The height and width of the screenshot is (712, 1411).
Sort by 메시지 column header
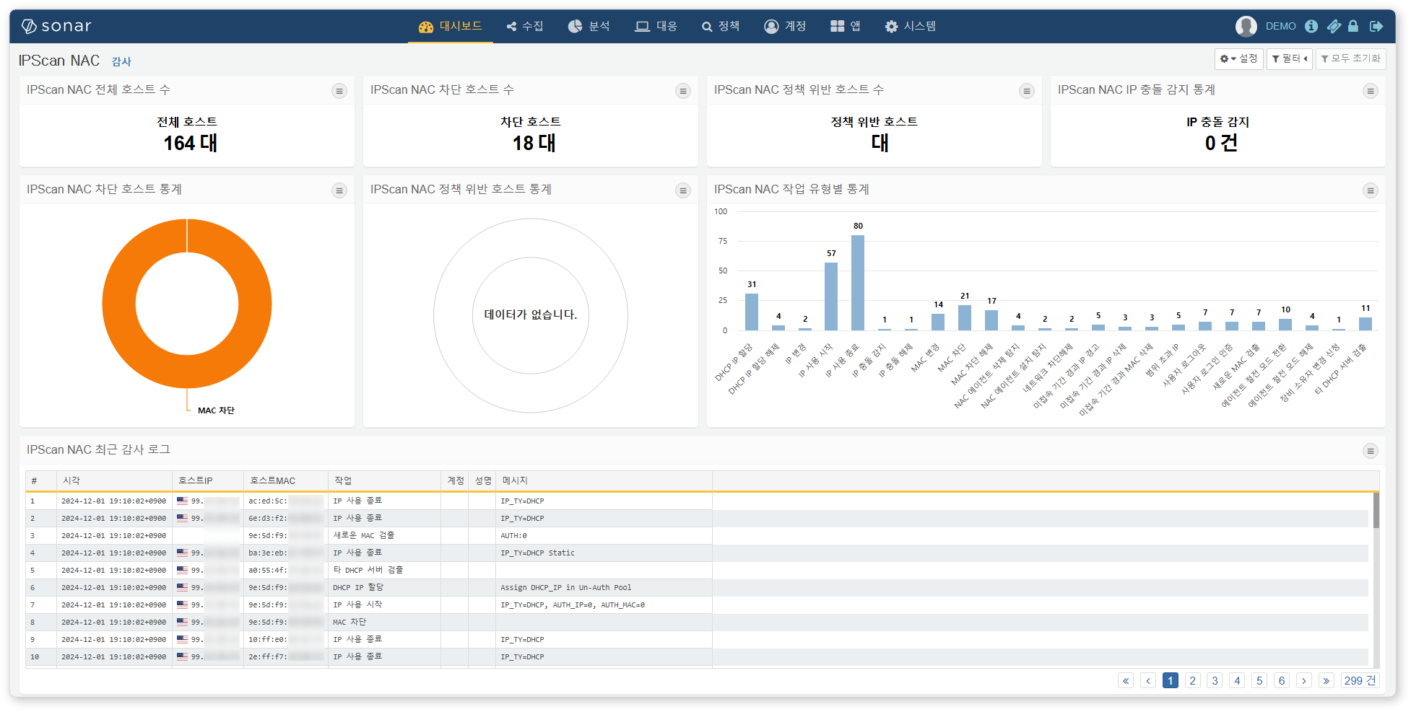[604, 480]
